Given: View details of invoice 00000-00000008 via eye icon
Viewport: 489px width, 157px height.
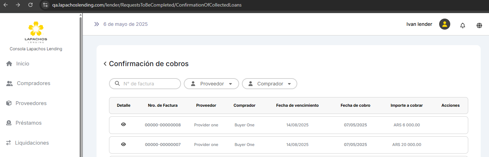Looking at the screenshot, I should [x=124, y=125].
